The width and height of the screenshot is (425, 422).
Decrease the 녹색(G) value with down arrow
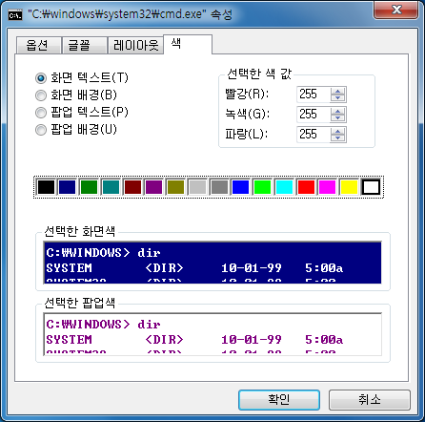(337, 117)
